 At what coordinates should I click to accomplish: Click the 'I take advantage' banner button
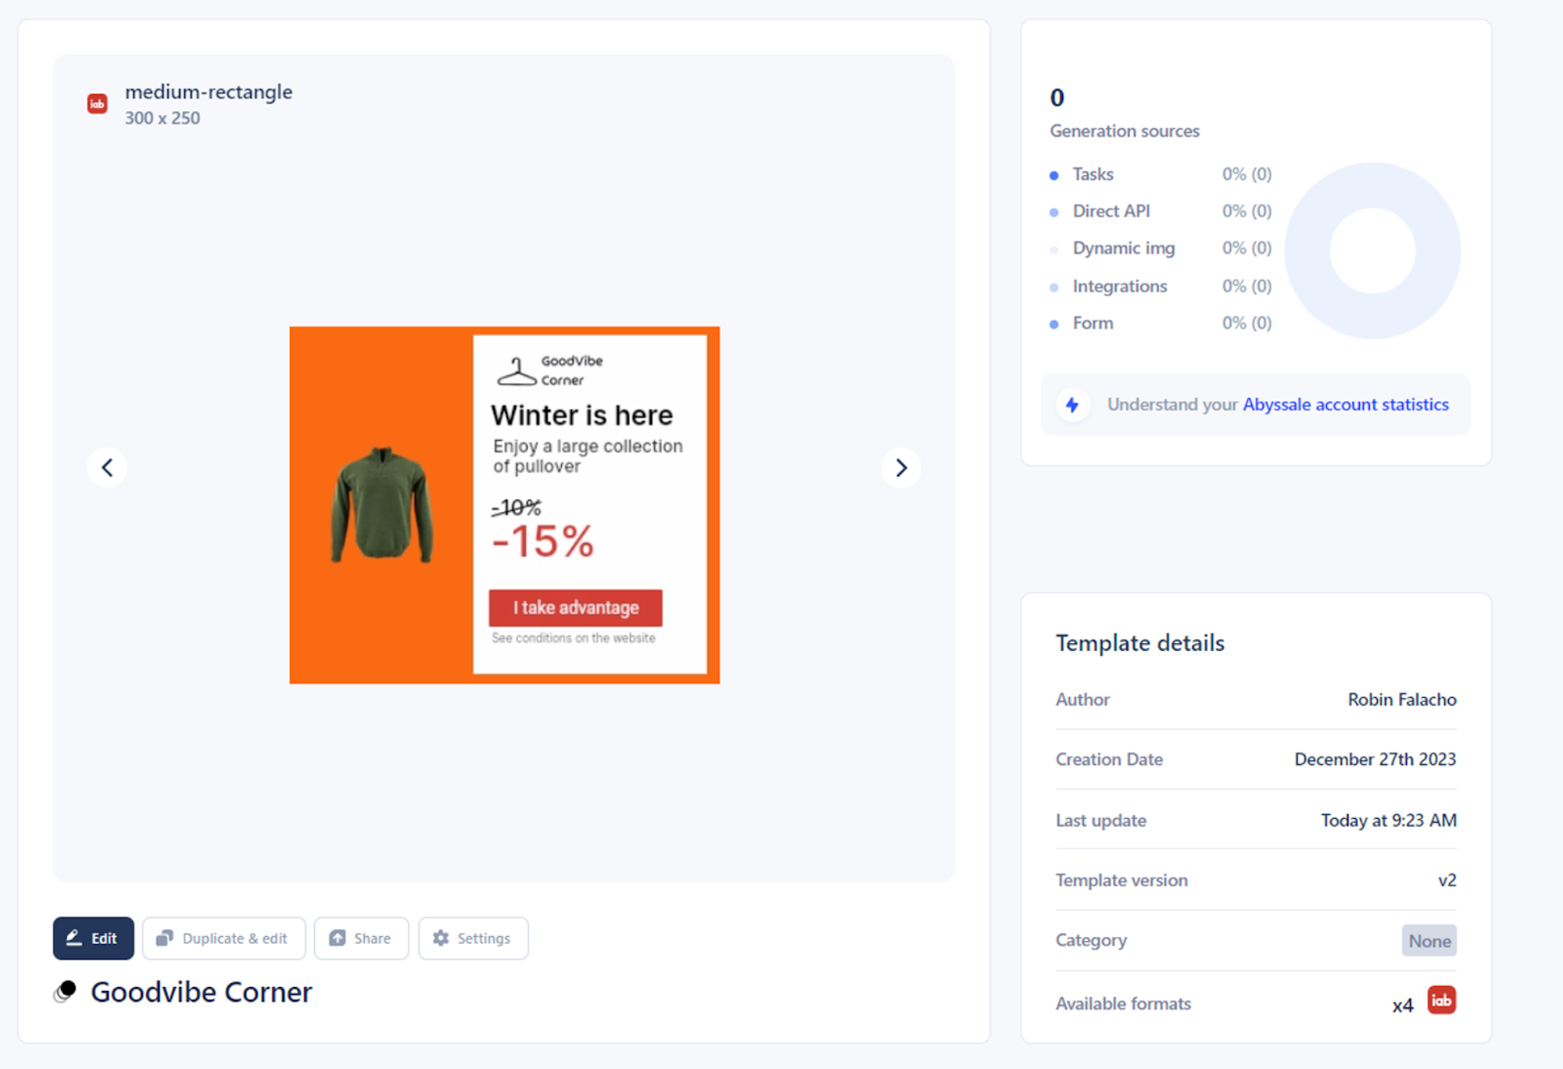576,608
